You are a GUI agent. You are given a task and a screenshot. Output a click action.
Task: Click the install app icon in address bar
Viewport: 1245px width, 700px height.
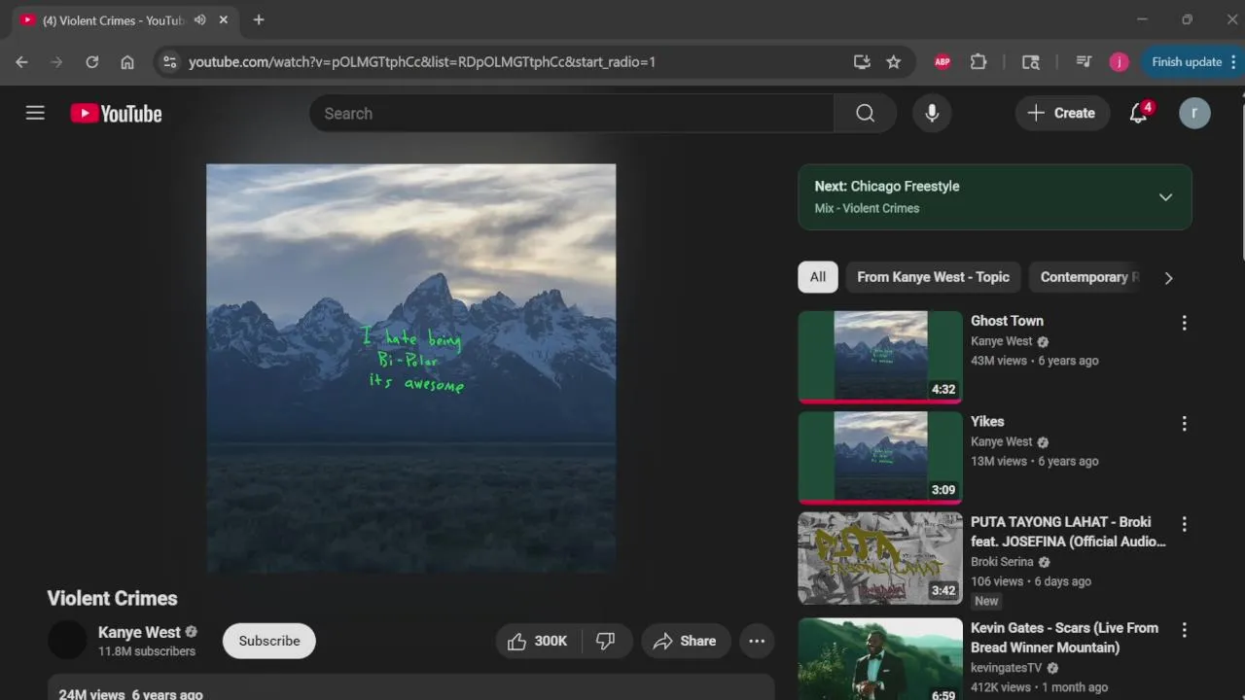(862, 61)
